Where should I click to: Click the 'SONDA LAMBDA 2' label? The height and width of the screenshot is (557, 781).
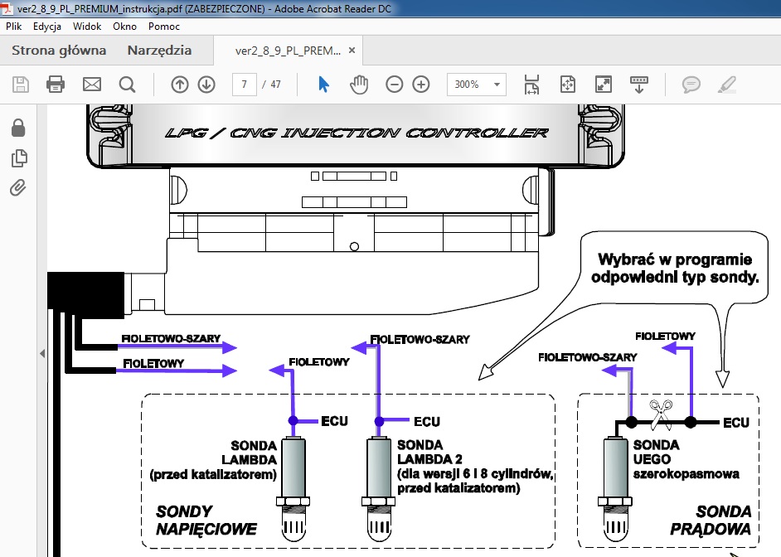[429, 452]
